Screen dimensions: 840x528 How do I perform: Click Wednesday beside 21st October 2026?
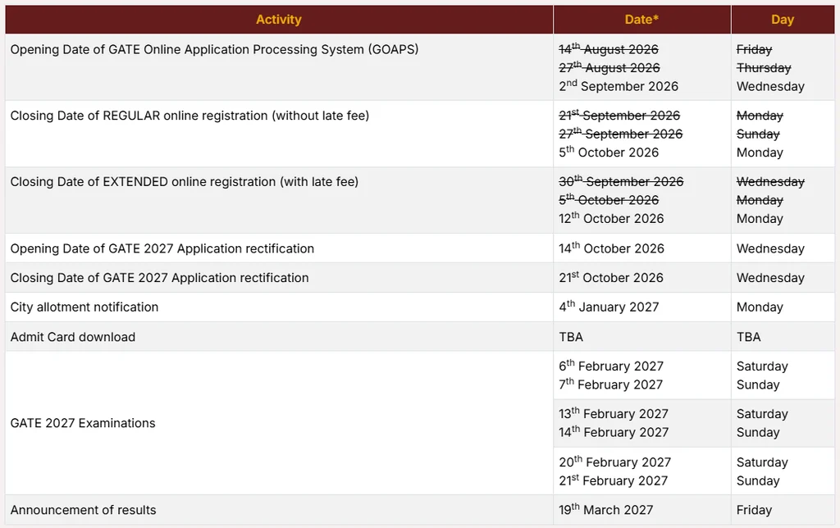click(x=770, y=277)
